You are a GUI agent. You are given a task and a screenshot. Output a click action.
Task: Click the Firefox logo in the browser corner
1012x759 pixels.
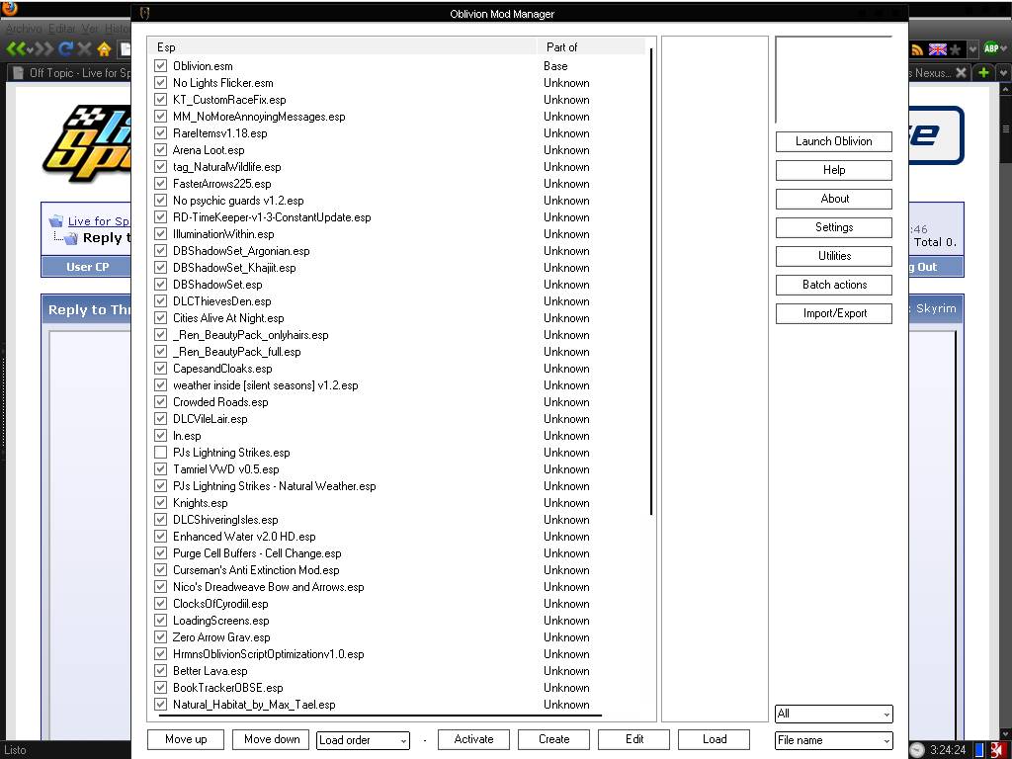pos(10,8)
